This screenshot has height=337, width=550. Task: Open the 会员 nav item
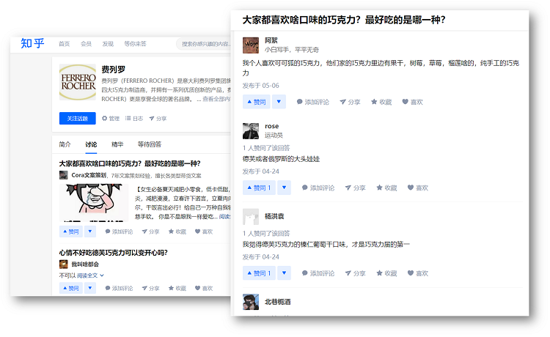point(86,44)
